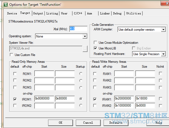Uncheck the IROM1 default checkbox
This screenshot has width=169, height=128.
[15, 99]
